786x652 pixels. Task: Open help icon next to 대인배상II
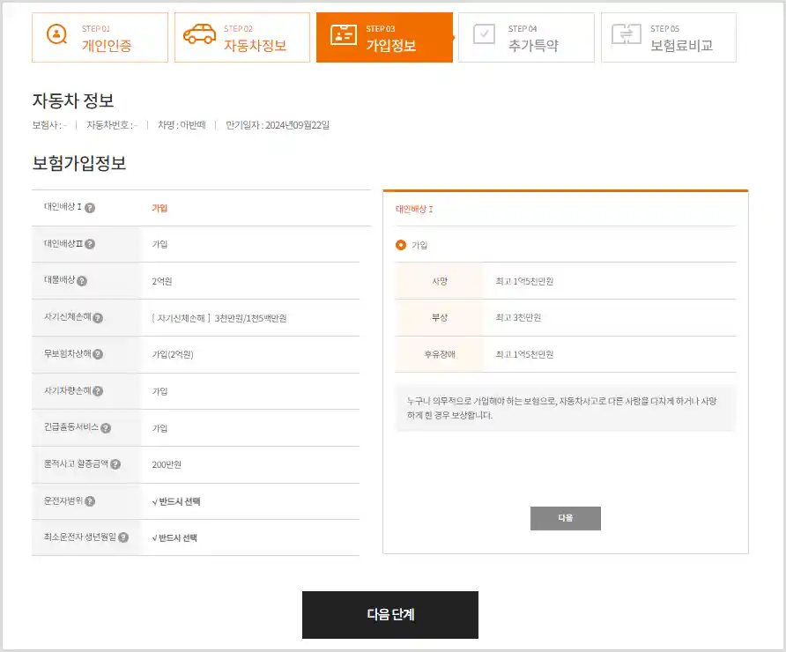click(x=90, y=244)
